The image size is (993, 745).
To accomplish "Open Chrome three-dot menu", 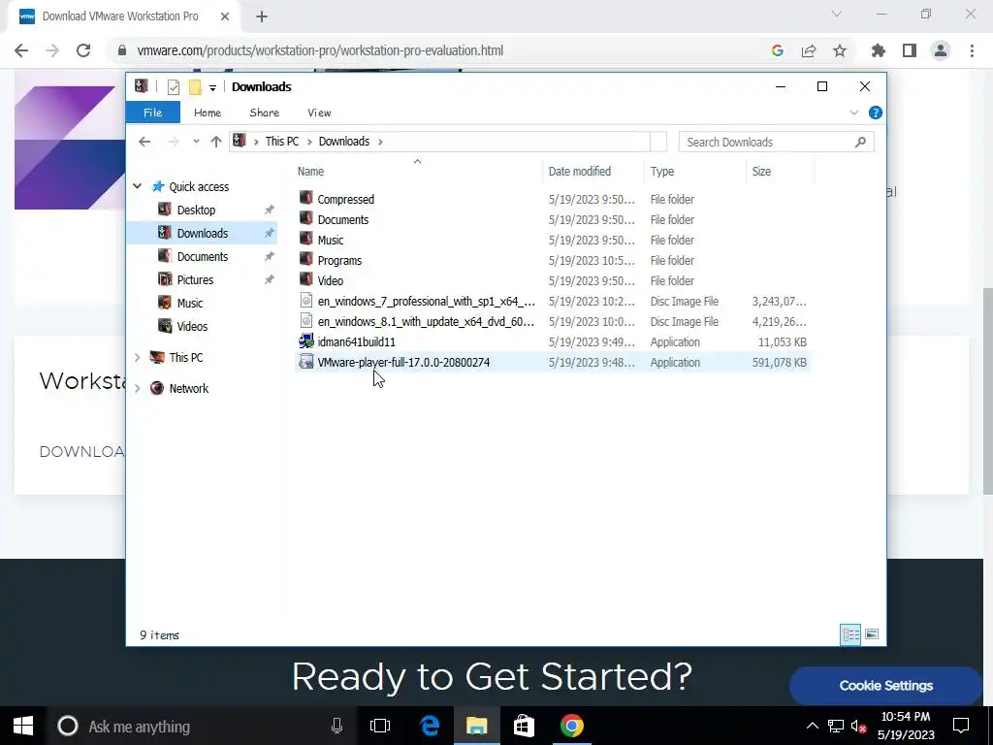I will click(x=972, y=50).
